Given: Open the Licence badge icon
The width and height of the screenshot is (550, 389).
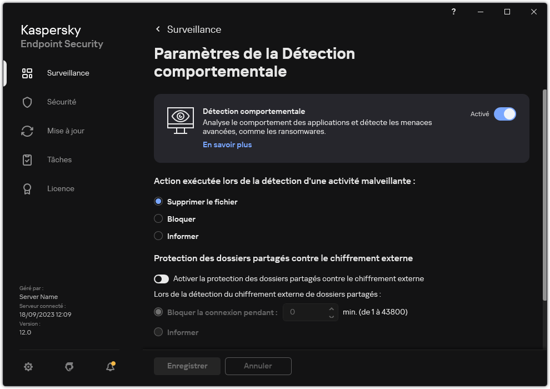Looking at the screenshot, I should point(27,188).
